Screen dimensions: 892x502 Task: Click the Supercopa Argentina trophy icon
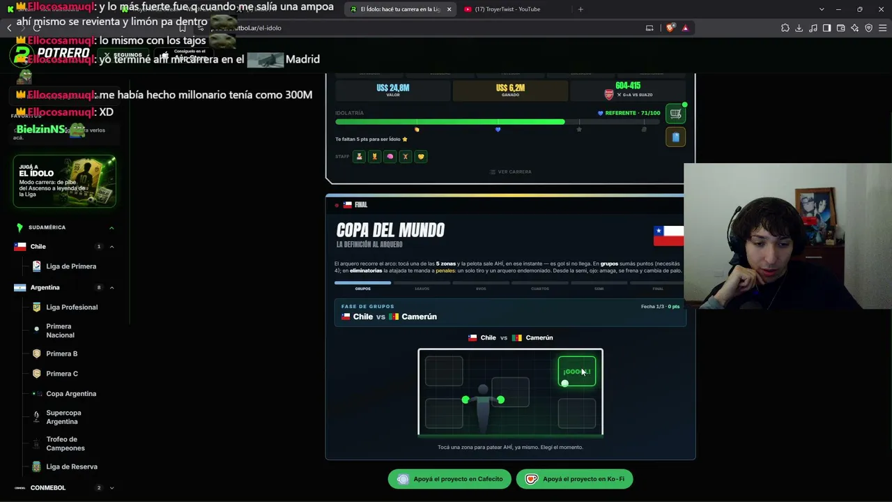(36, 417)
